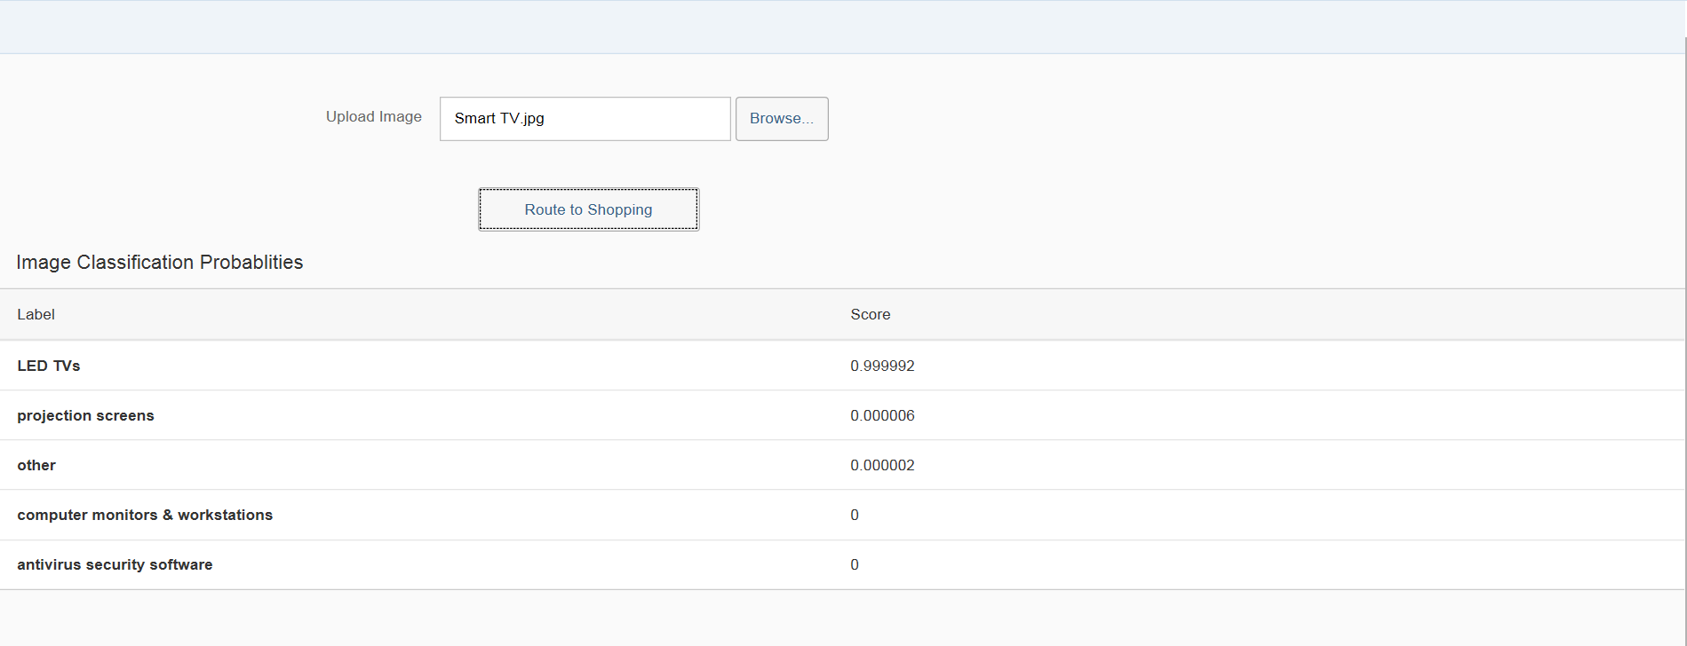The image size is (1687, 646).
Task: Sort by the Label column header
Action: 36,315
